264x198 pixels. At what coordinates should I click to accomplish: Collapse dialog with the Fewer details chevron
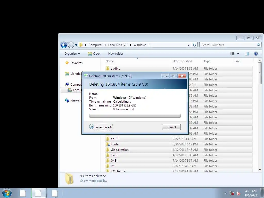tap(92, 127)
